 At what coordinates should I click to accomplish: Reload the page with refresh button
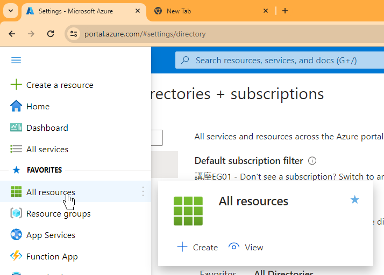(x=51, y=34)
